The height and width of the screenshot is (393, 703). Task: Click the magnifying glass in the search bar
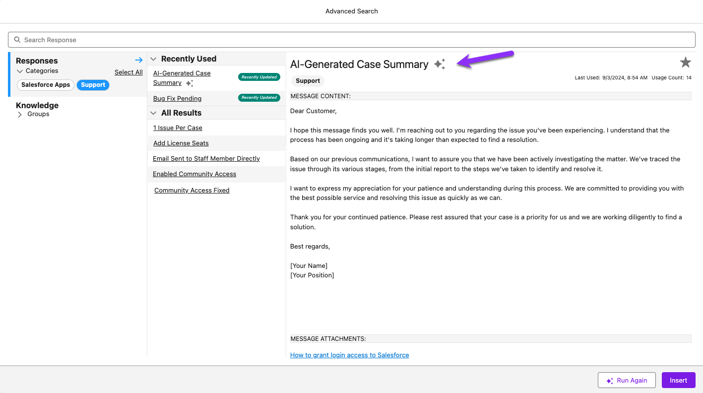click(x=17, y=40)
